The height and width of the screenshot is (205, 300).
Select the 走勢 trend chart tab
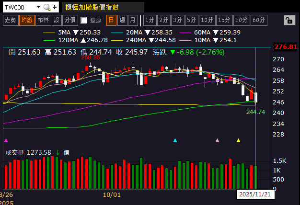click(10, 20)
